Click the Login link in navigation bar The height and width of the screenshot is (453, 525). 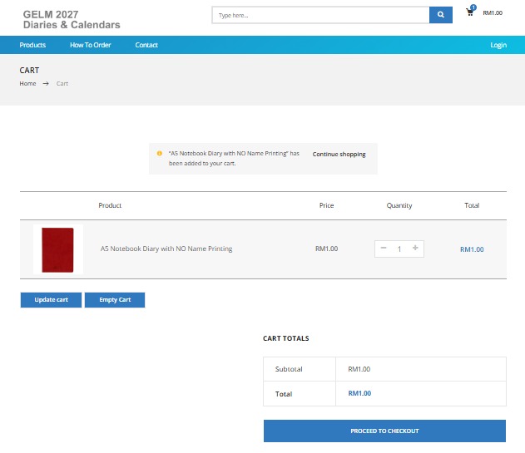[x=498, y=45]
